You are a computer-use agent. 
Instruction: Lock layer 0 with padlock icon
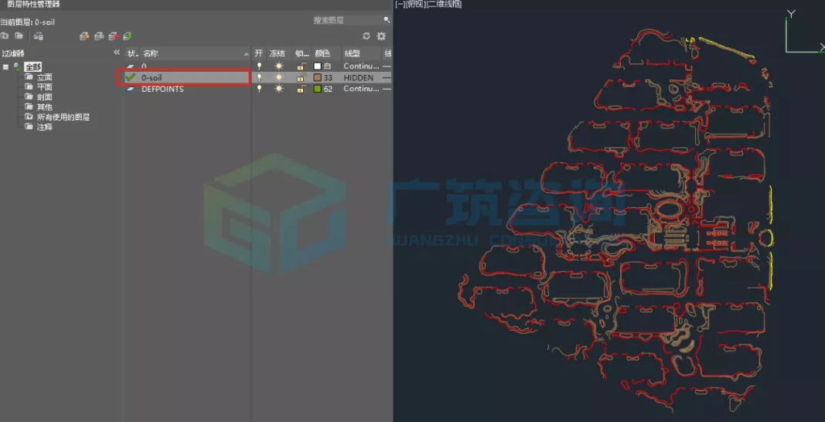coord(301,66)
